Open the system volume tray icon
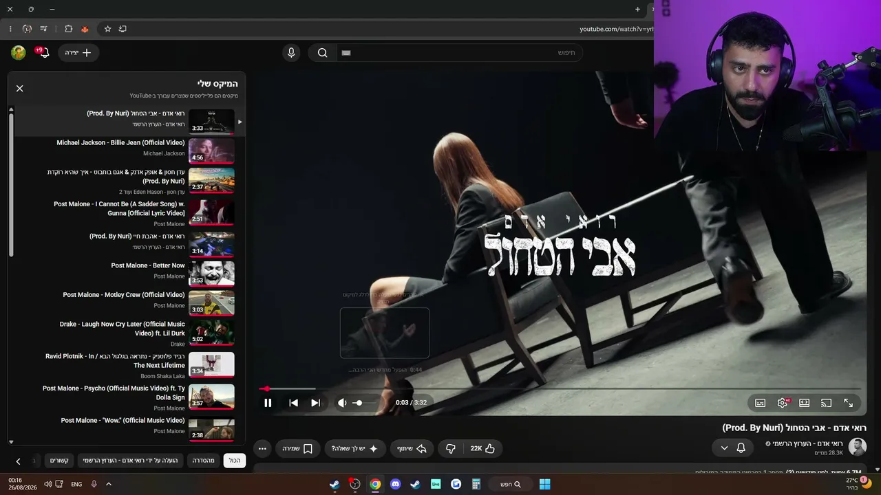The width and height of the screenshot is (881, 495). tap(48, 484)
